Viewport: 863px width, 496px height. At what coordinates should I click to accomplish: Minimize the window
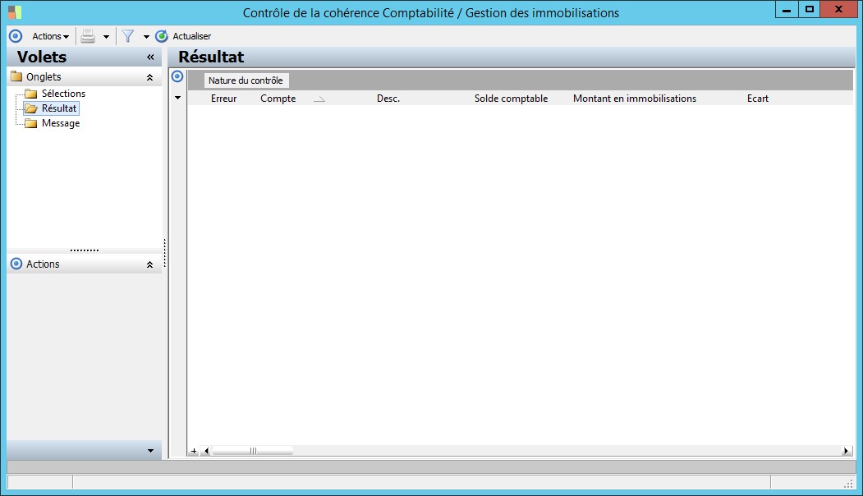[787, 9]
